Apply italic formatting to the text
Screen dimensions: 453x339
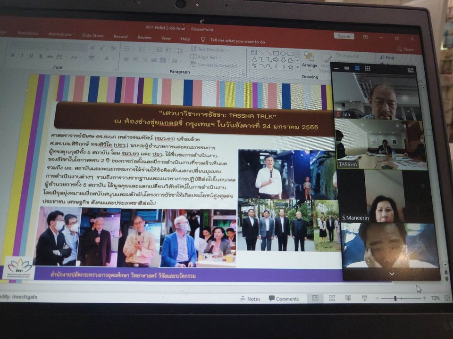point(21,56)
